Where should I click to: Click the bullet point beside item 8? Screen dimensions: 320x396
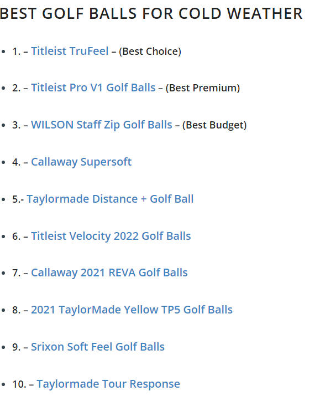(x=3, y=310)
